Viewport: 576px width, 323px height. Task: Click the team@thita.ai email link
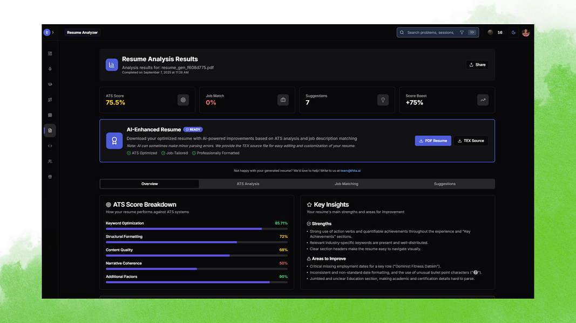[x=350, y=171]
